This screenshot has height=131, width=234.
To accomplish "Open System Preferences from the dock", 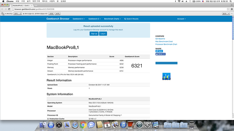I will [x=148, y=125].
